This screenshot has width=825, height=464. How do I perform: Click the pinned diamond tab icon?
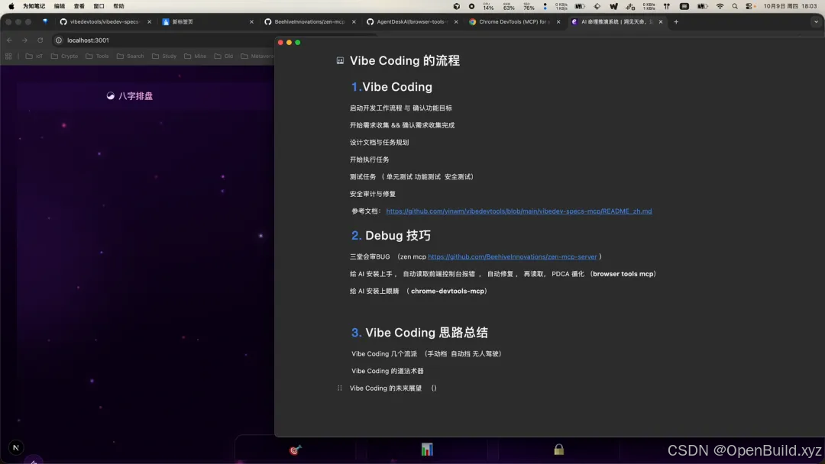(x=45, y=22)
